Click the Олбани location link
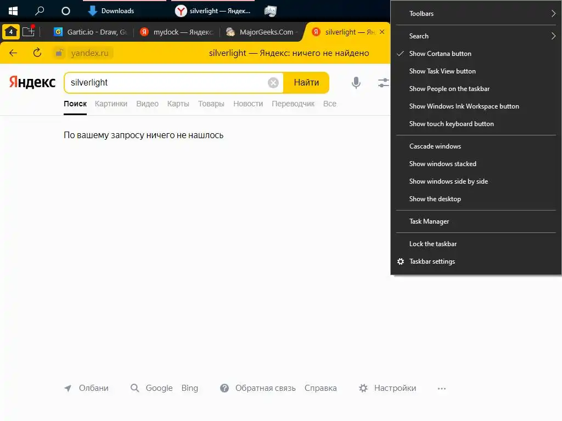 click(93, 388)
